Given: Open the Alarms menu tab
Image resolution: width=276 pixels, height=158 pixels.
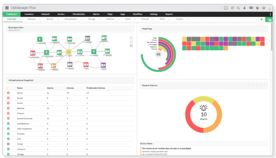Looking at the screenshot, I should (x=96, y=14).
